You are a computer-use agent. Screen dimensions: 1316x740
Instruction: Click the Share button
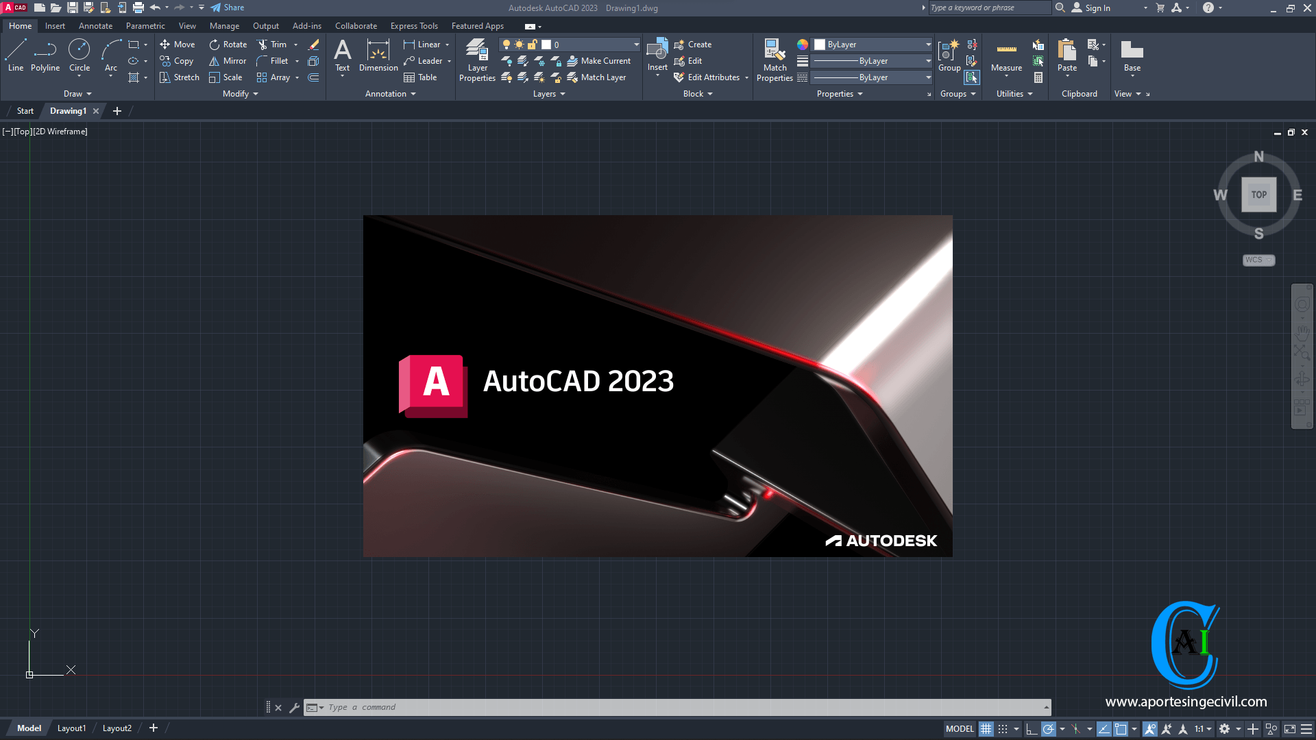click(227, 8)
